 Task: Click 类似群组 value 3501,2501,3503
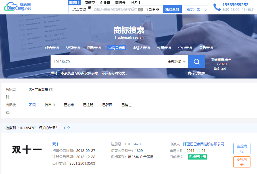(x=82, y=163)
